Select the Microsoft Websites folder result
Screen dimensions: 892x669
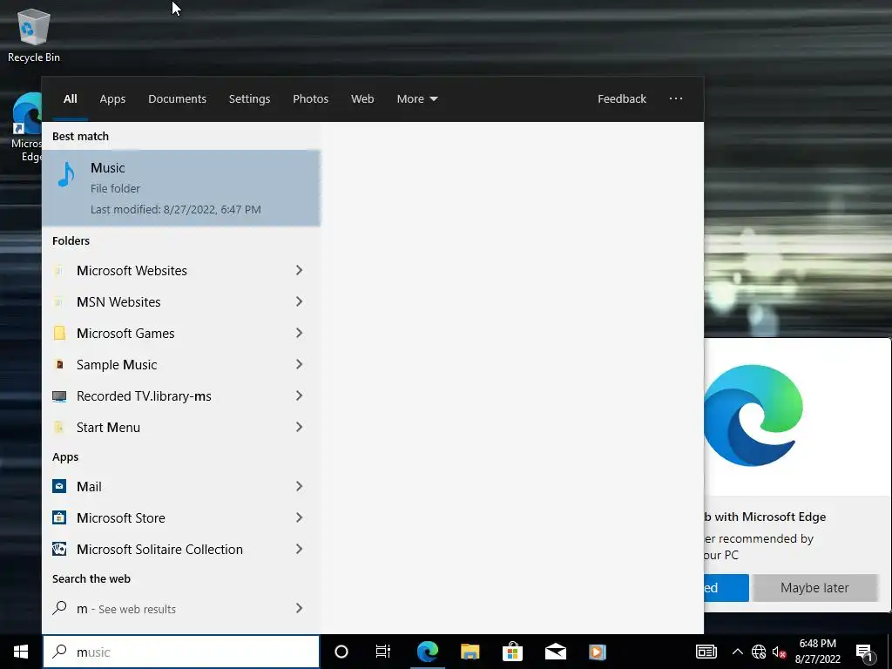[181, 270]
